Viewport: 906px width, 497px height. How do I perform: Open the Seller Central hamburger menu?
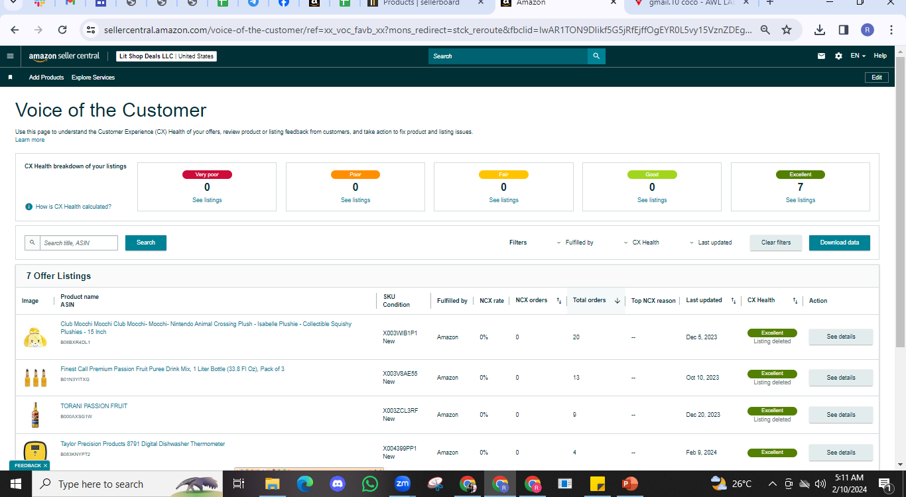coord(10,56)
